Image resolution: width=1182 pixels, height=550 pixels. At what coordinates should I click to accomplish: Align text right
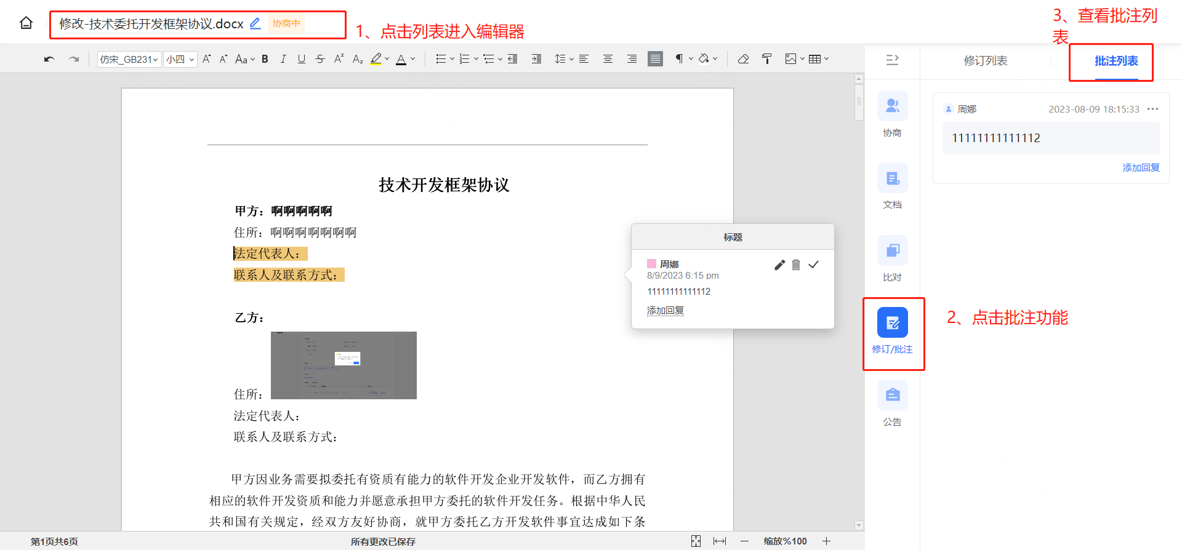click(632, 59)
